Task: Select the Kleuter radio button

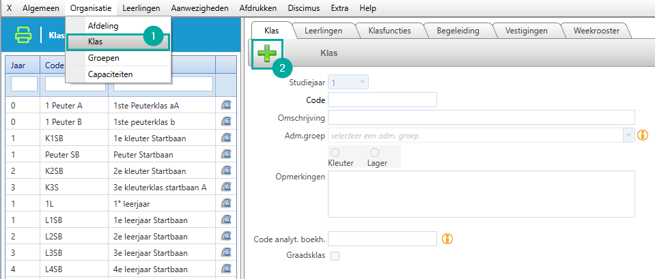Action: pos(335,153)
